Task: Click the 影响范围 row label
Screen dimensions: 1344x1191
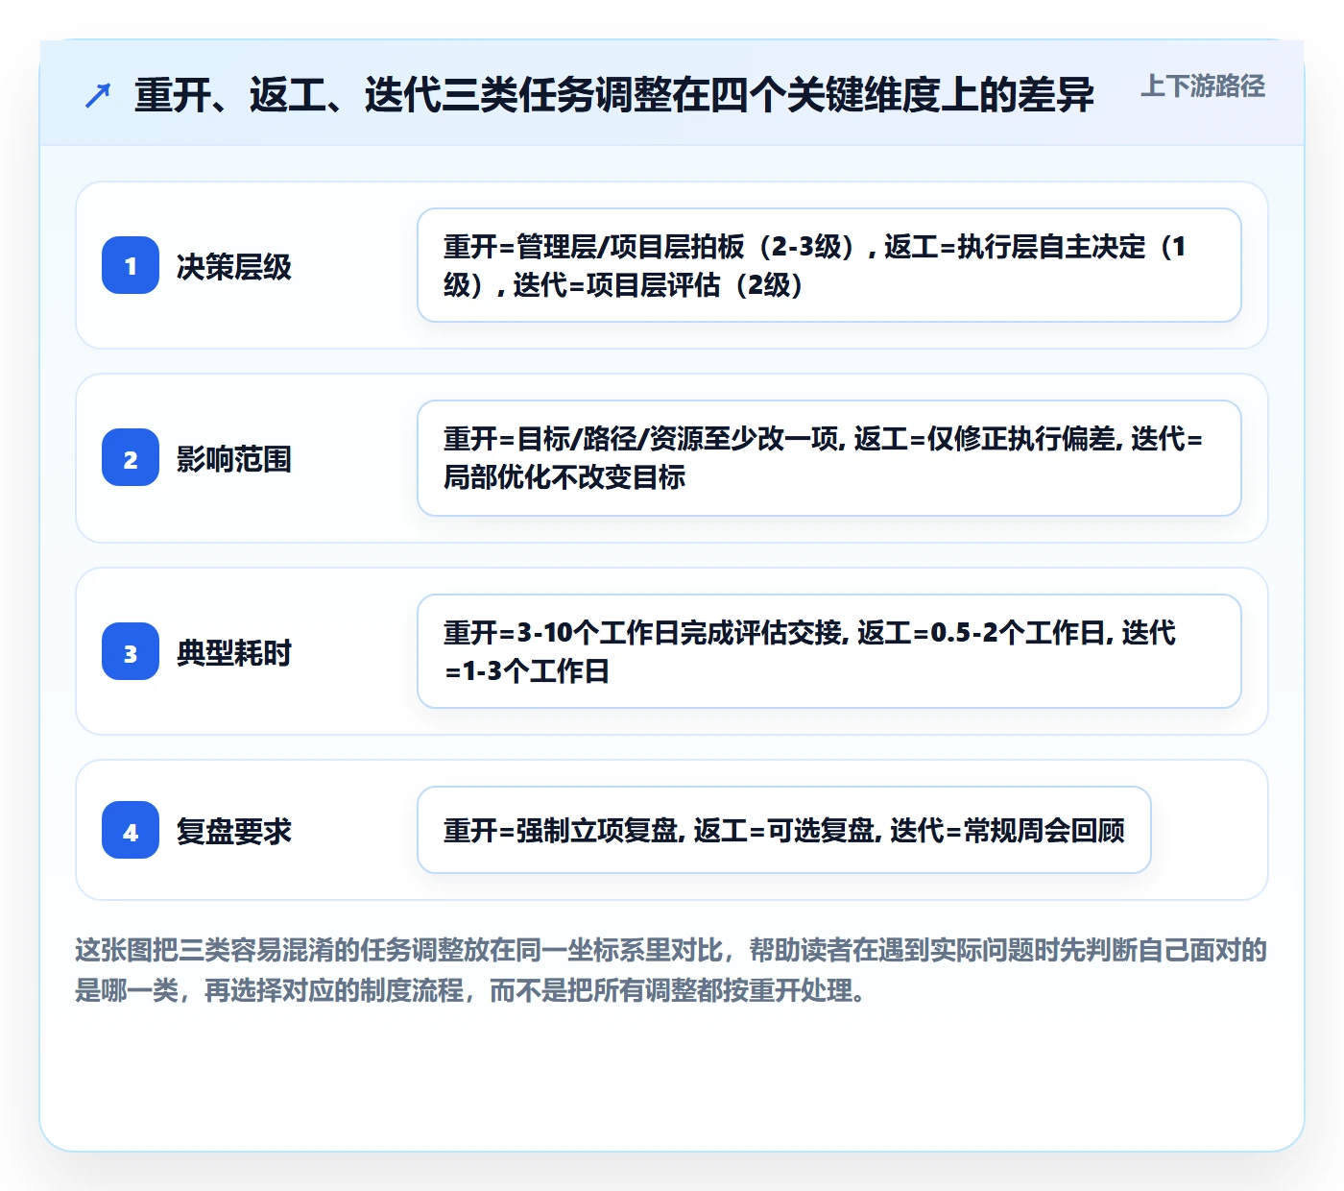Action: point(234,458)
